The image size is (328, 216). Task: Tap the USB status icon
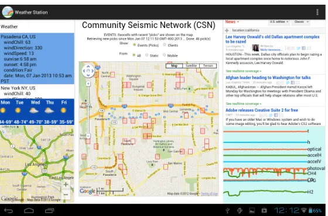(228, 211)
